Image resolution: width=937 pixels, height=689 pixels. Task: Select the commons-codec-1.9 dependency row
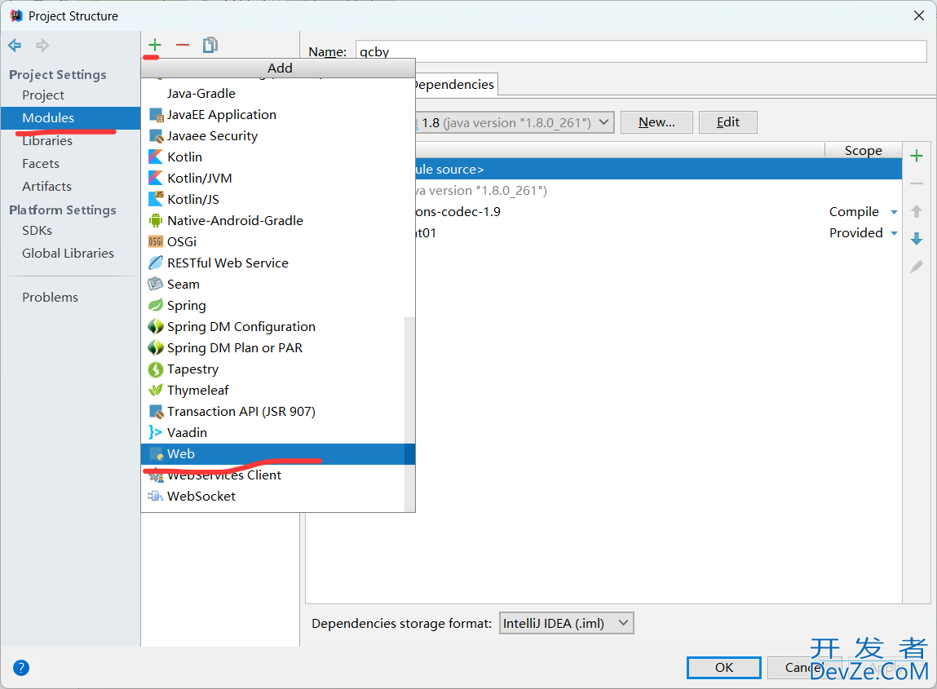(658, 211)
